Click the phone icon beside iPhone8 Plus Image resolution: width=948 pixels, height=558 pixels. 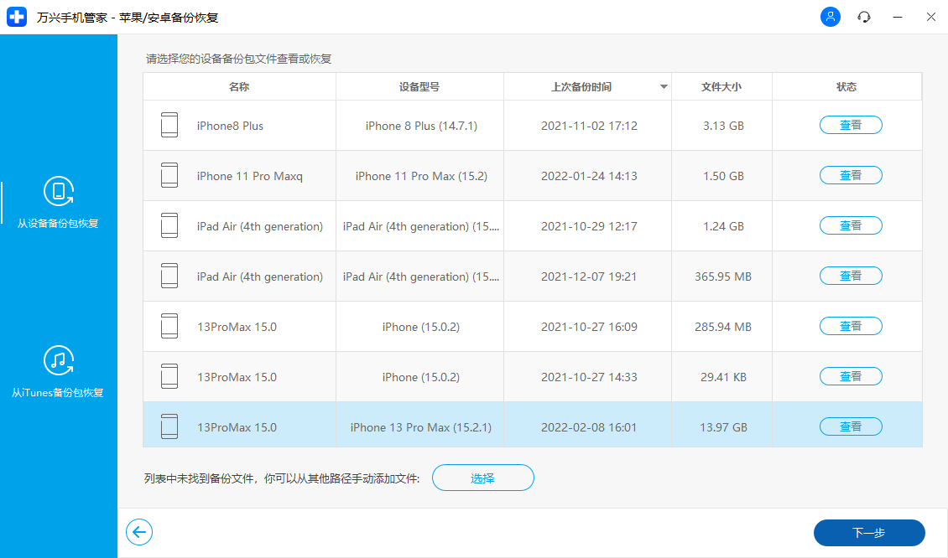169,124
